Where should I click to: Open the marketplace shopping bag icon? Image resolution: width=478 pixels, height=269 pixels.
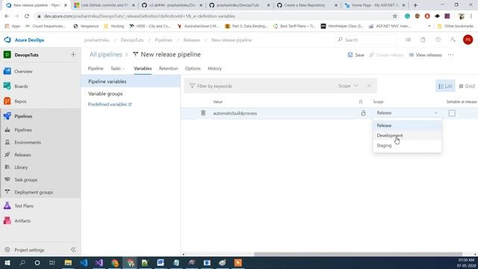pos(423,40)
